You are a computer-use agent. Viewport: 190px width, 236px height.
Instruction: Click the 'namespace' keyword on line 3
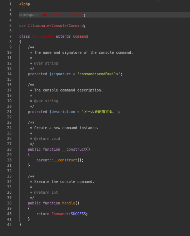[29, 15]
